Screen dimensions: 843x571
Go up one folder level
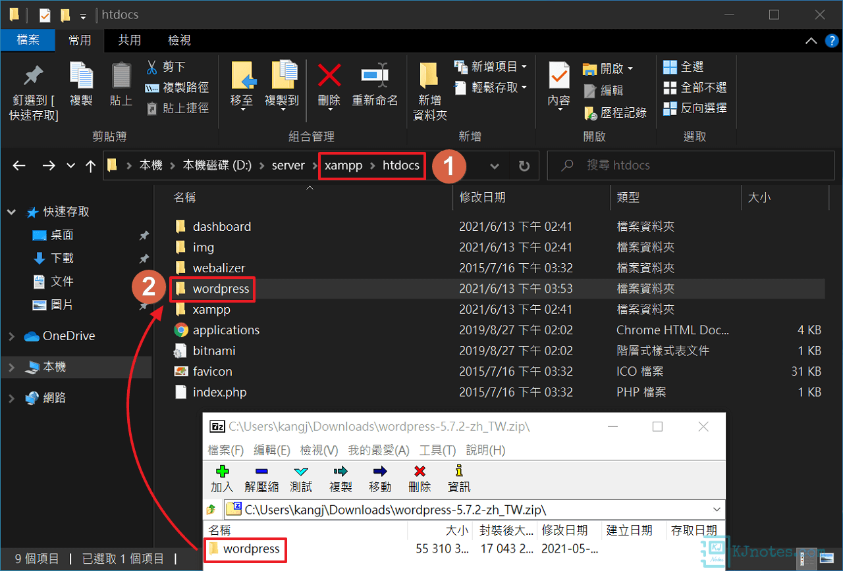click(91, 166)
